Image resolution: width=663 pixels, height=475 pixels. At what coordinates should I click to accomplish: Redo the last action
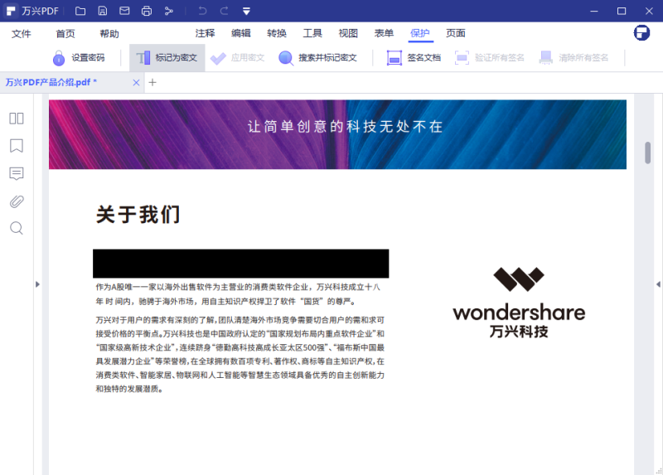point(224,11)
